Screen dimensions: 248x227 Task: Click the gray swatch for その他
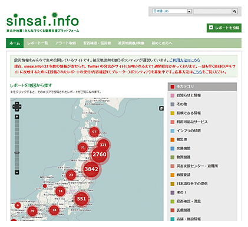173,104
